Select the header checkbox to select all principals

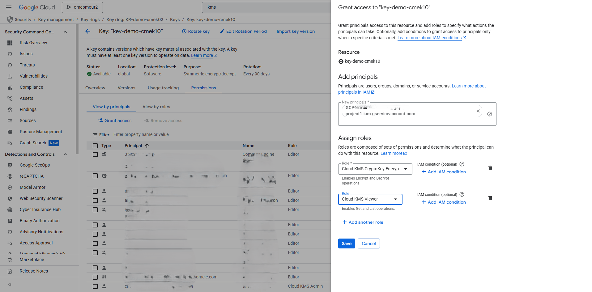tap(95, 145)
